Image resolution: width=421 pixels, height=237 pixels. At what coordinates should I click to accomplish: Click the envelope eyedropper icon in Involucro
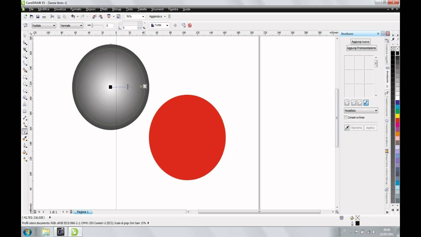(x=347, y=128)
